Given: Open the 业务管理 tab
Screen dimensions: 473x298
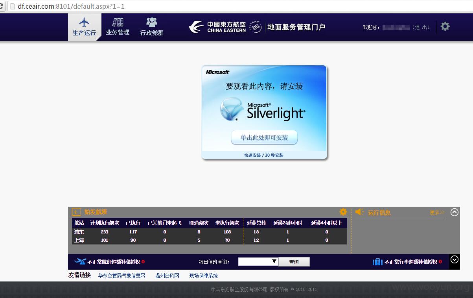Looking at the screenshot, I should coord(118,27).
